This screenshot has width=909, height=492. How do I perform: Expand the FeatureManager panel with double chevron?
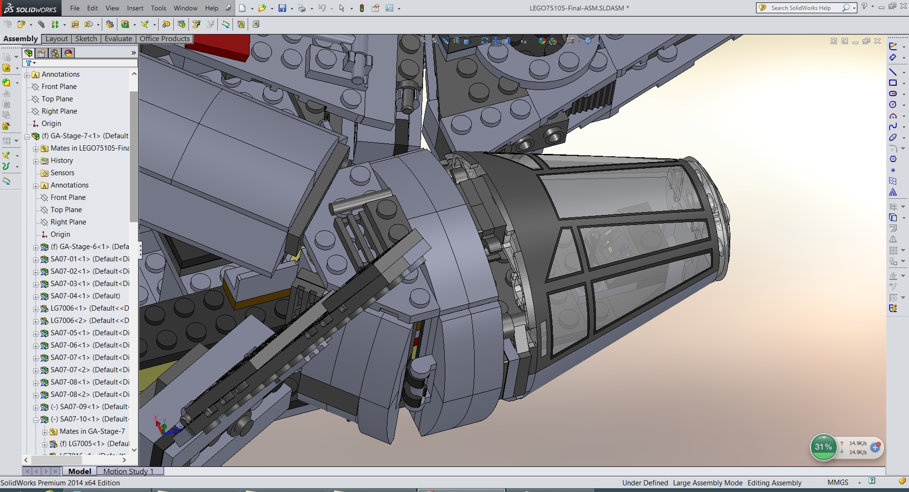134,53
